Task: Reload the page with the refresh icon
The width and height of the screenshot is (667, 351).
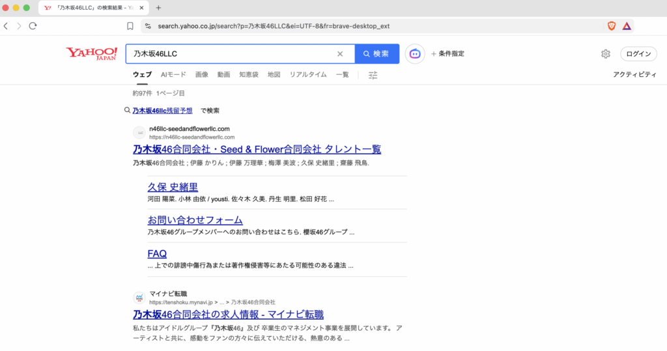Action: tap(33, 26)
